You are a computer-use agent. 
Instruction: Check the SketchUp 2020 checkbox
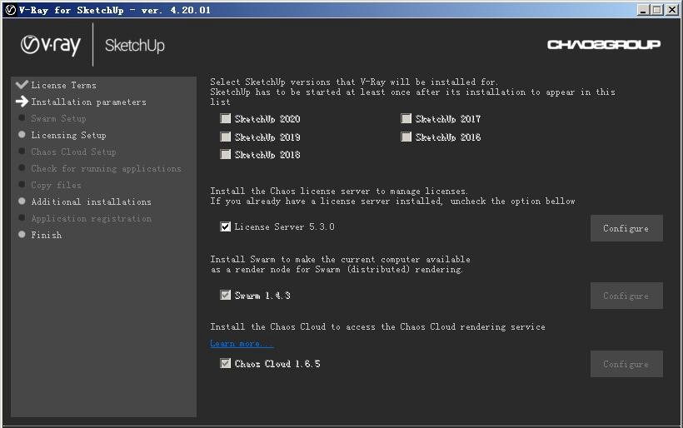click(x=225, y=118)
